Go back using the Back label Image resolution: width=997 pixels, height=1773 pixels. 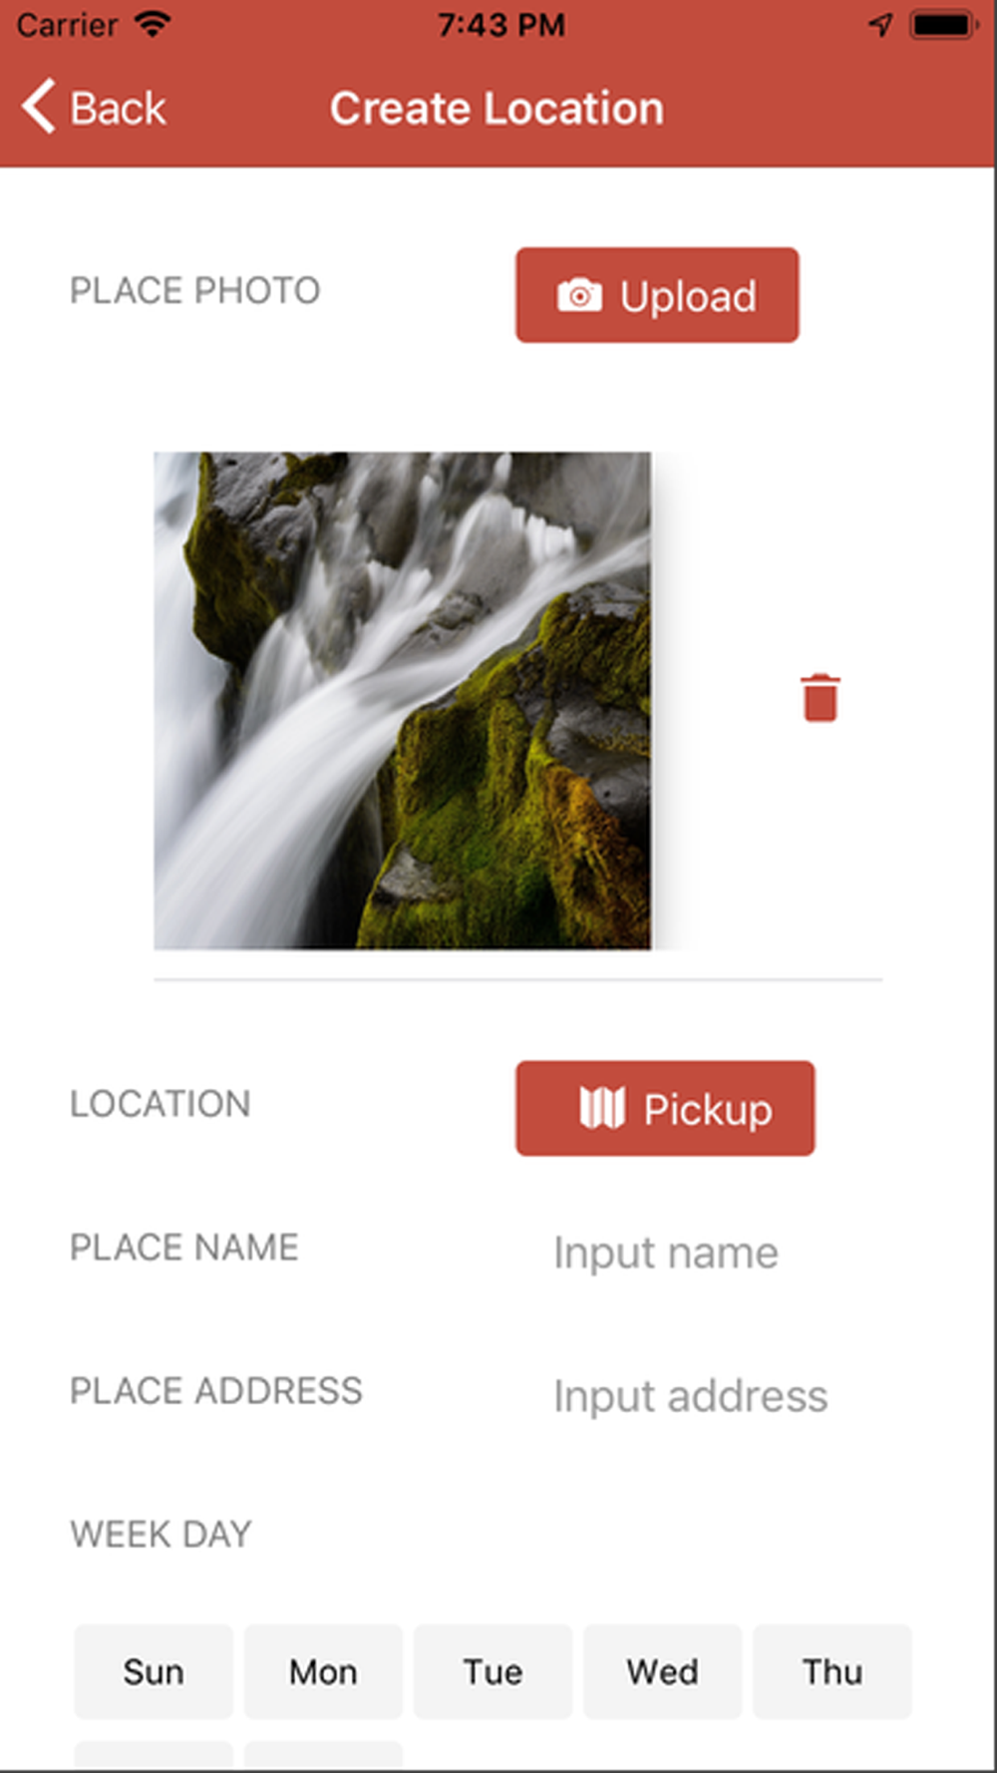[118, 109]
